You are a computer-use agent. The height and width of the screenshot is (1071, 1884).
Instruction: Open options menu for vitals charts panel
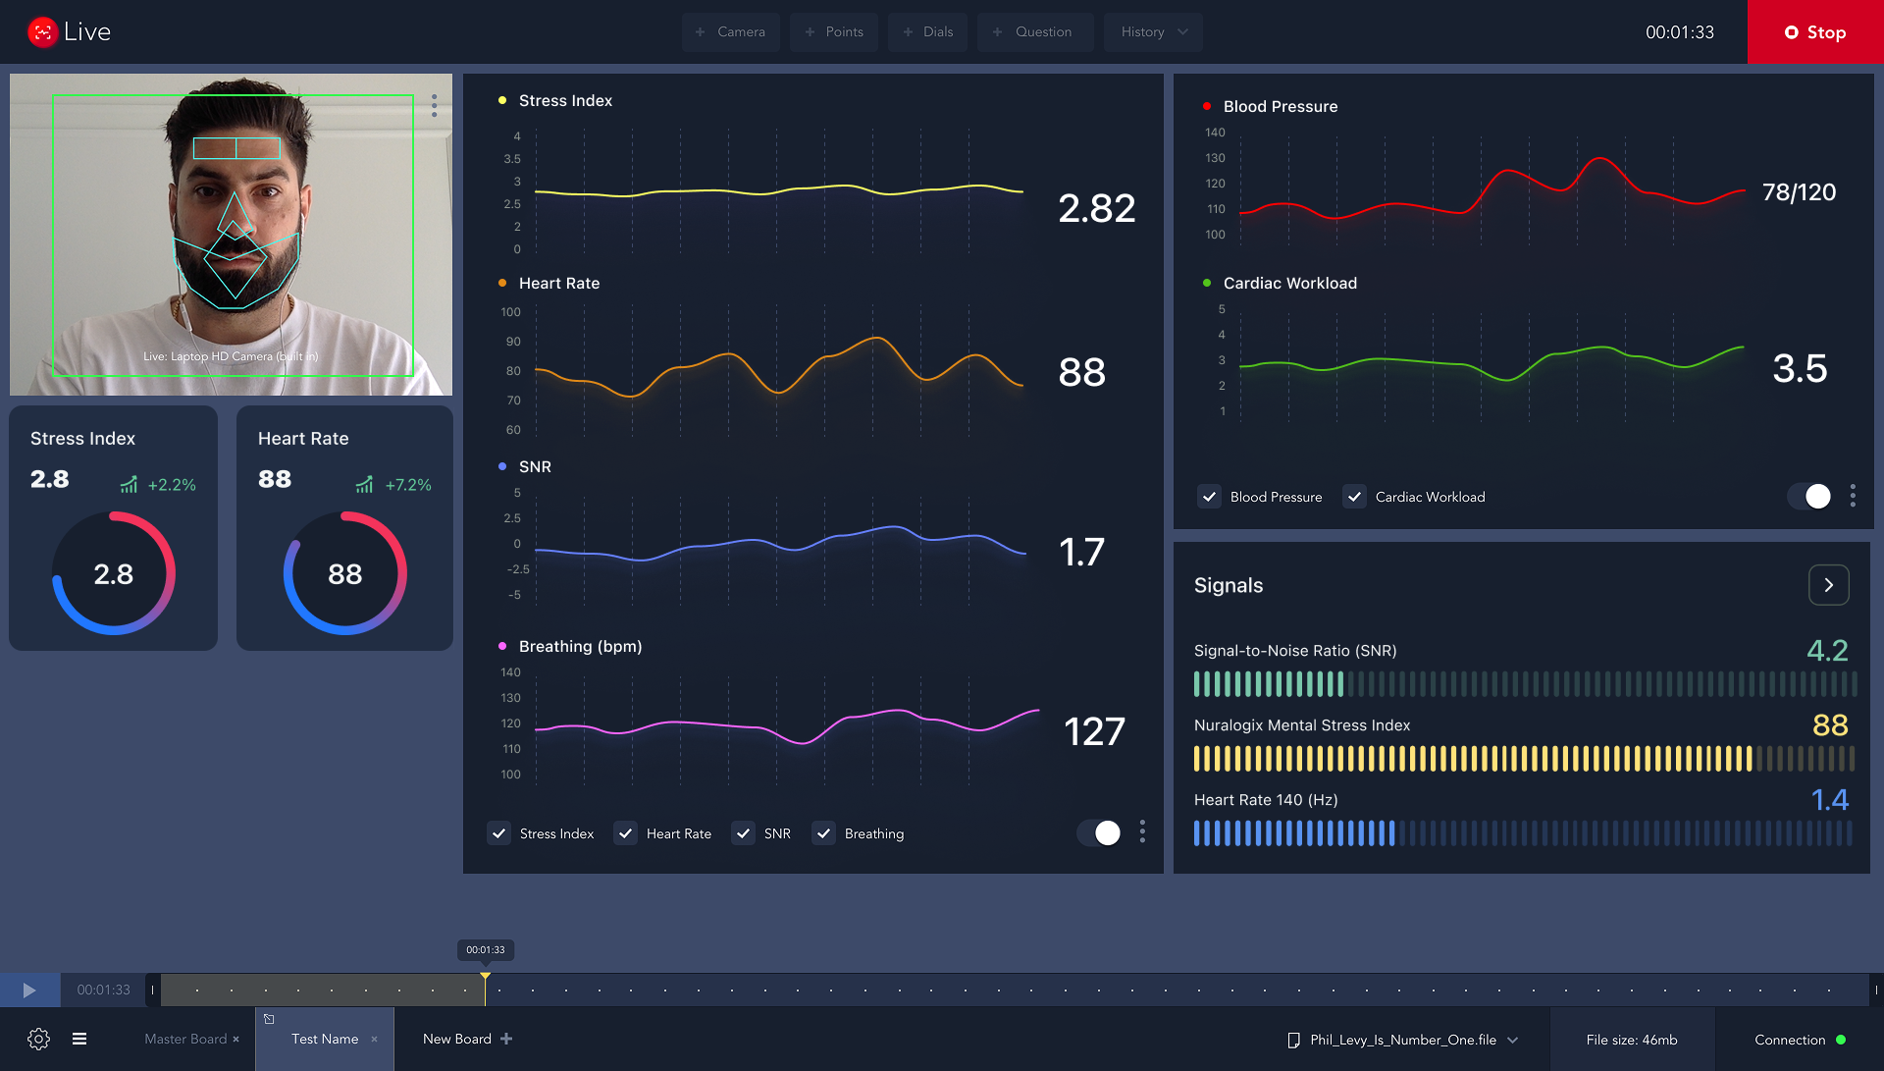pos(1142,832)
